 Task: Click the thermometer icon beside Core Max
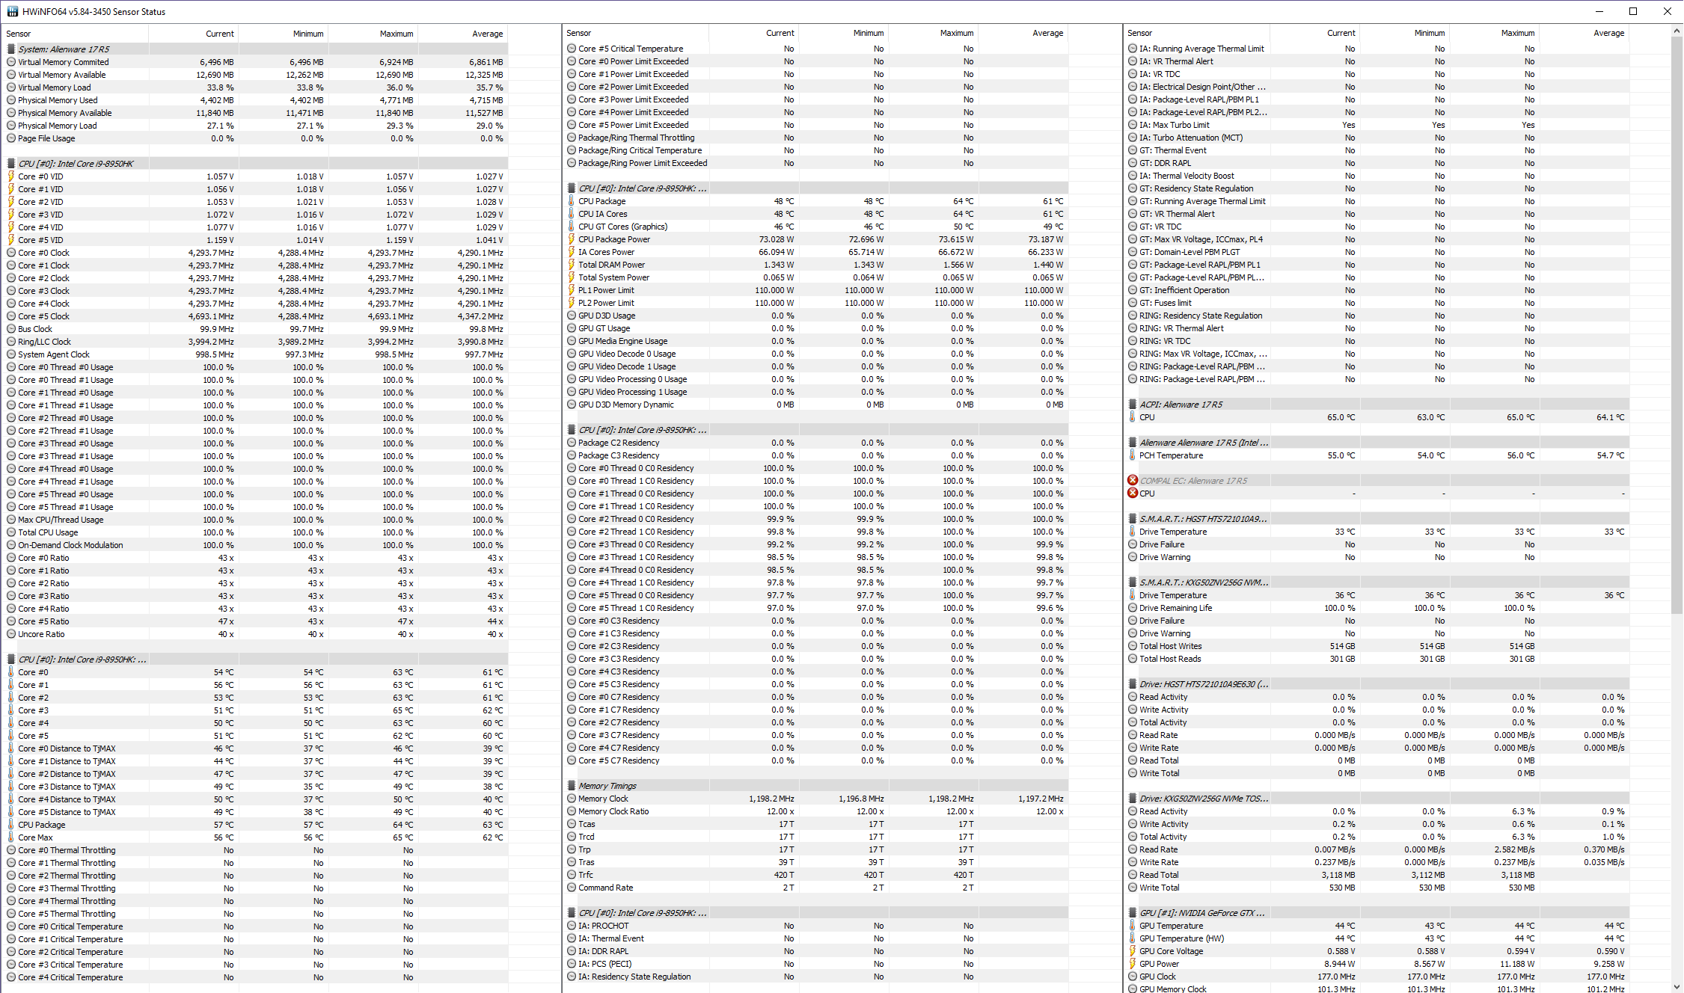coord(11,837)
